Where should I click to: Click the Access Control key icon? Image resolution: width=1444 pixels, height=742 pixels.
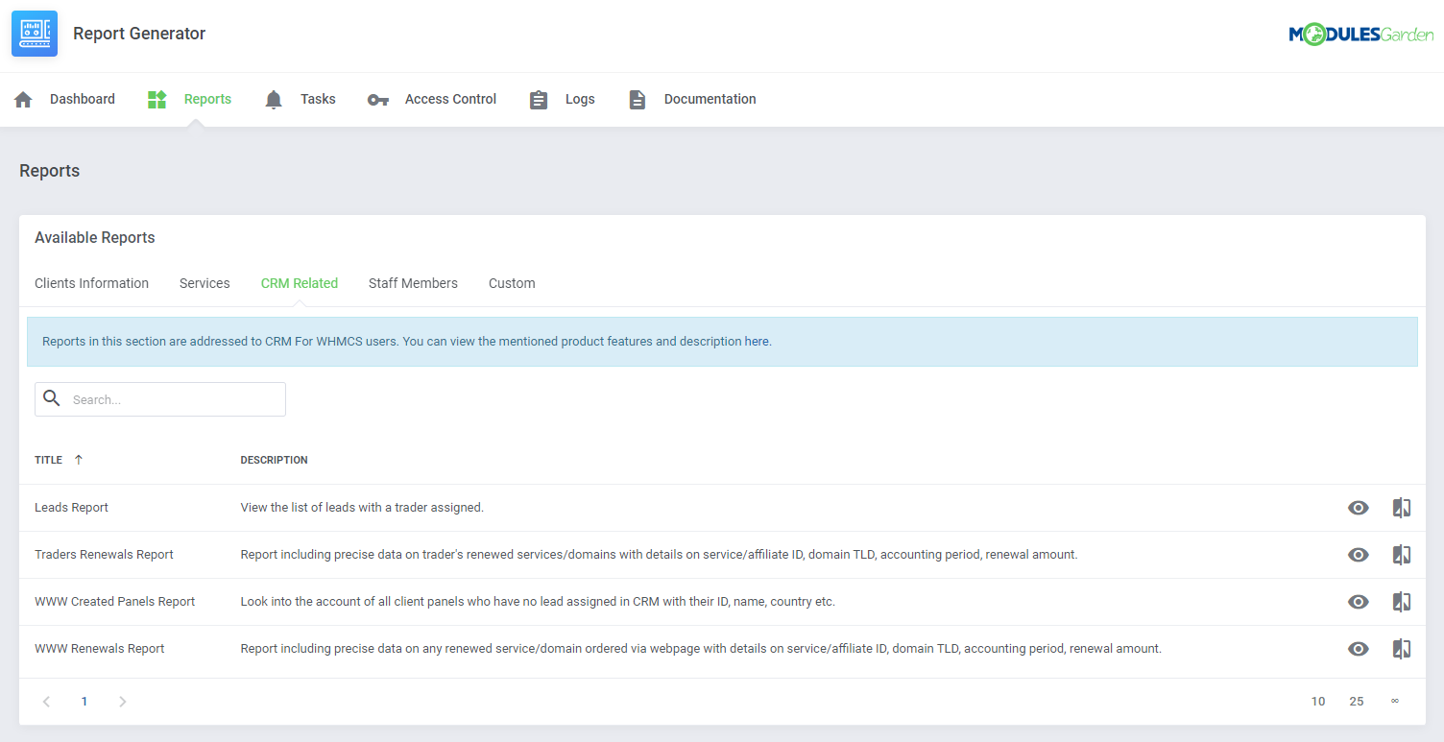378,100
